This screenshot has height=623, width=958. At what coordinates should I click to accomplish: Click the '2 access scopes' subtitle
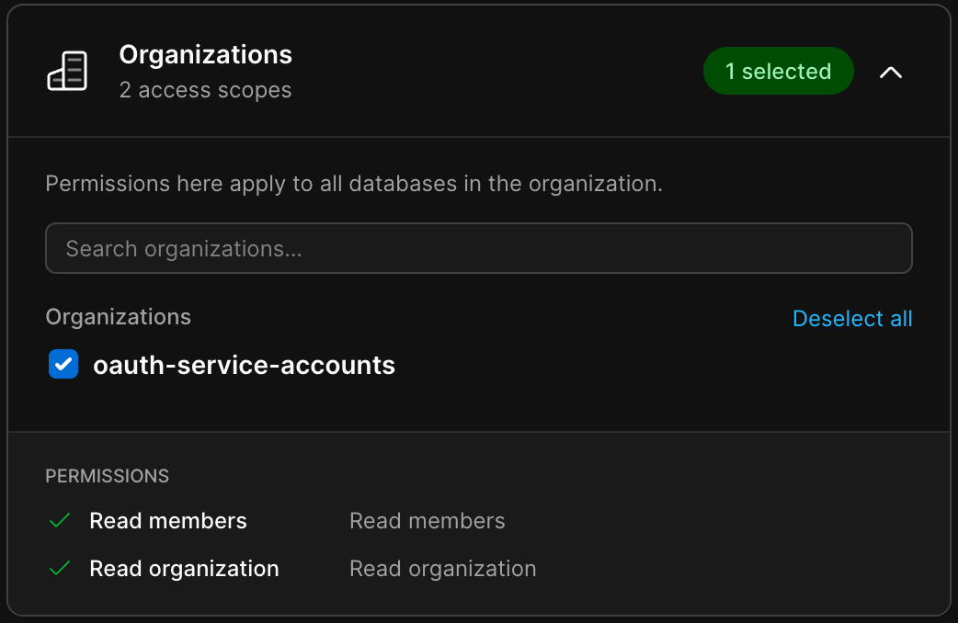(205, 90)
